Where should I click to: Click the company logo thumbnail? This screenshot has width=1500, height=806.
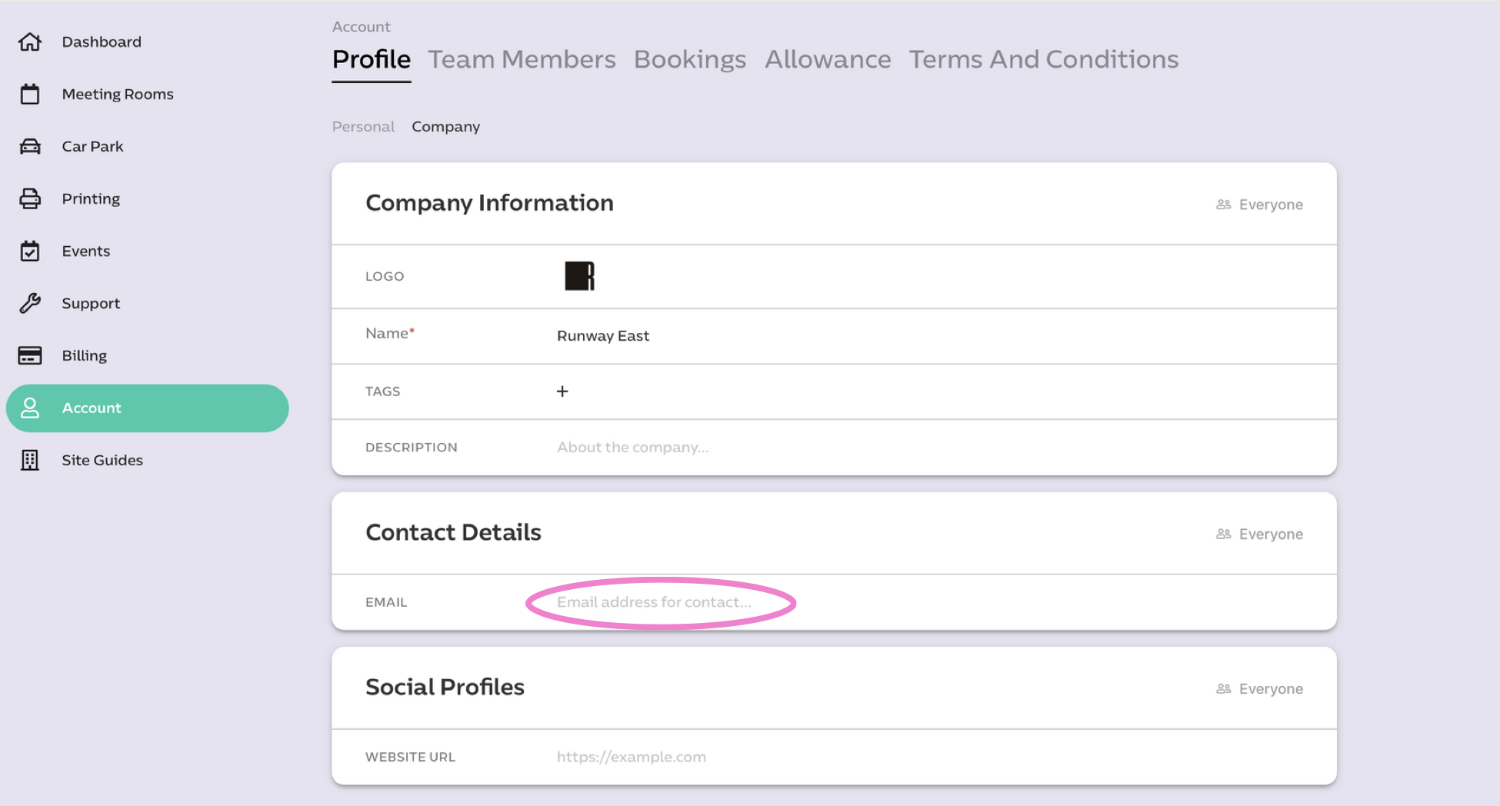[x=579, y=276]
